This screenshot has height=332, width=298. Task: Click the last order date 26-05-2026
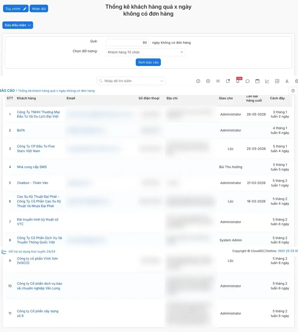point(256,114)
